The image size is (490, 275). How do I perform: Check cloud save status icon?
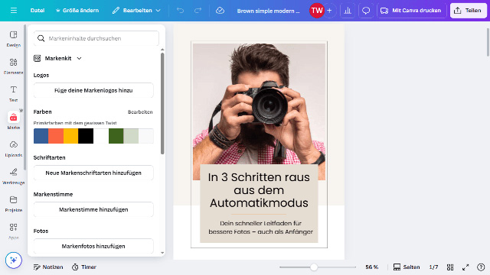220,10
